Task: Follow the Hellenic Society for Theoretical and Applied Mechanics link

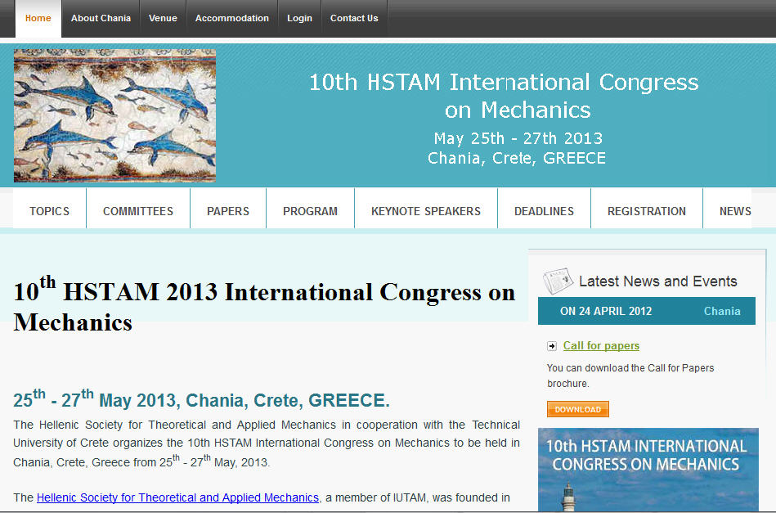Action: 177,497
